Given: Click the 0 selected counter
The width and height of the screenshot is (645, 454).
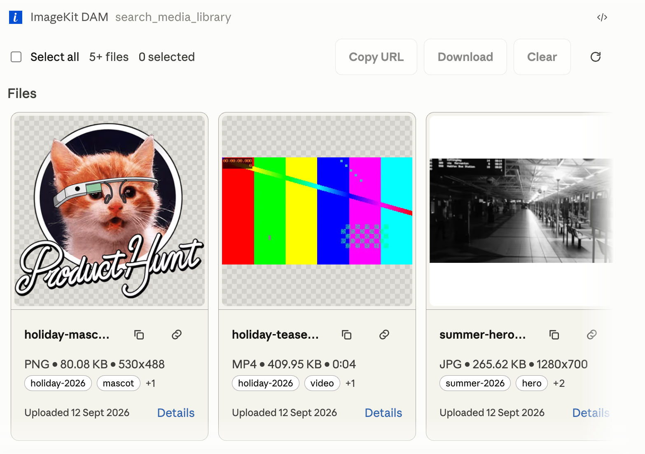Looking at the screenshot, I should pyautogui.click(x=166, y=57).
